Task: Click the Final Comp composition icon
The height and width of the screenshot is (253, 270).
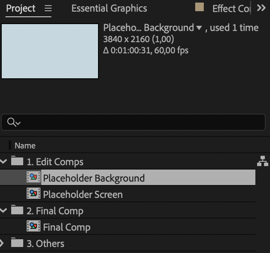Action: [x=34, y=227]
